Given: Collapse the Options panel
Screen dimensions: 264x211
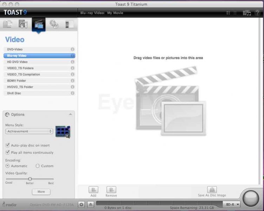Looking at the screenshot, I should coord(70,114).
